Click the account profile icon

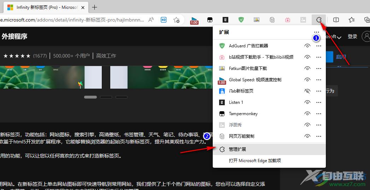(x=366, y=36)
